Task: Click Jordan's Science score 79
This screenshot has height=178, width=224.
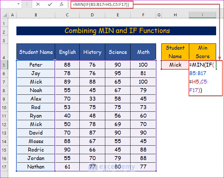Action: click(x=118, y=158)
